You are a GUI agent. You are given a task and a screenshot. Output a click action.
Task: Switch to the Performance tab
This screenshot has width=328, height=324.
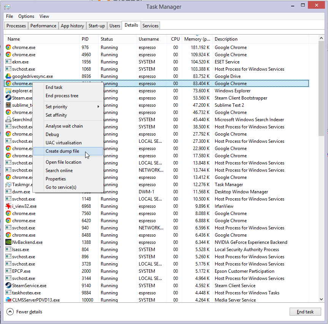click(x=43, y=26)
